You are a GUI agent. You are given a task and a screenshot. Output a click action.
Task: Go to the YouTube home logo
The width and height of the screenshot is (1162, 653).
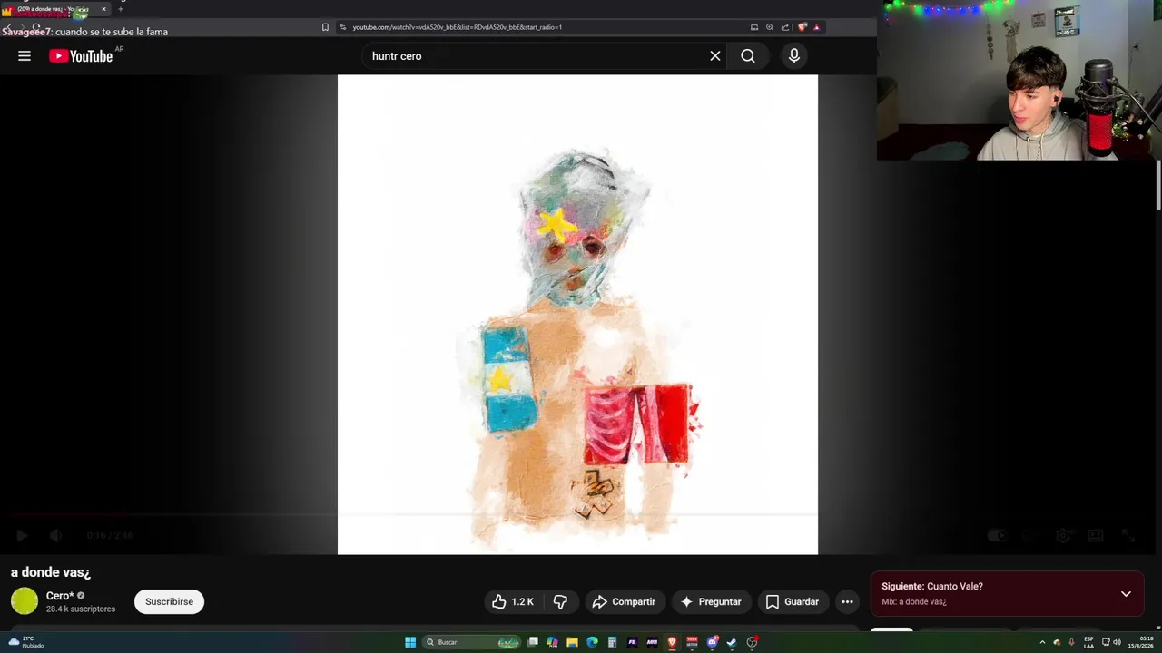pos(81,56)
